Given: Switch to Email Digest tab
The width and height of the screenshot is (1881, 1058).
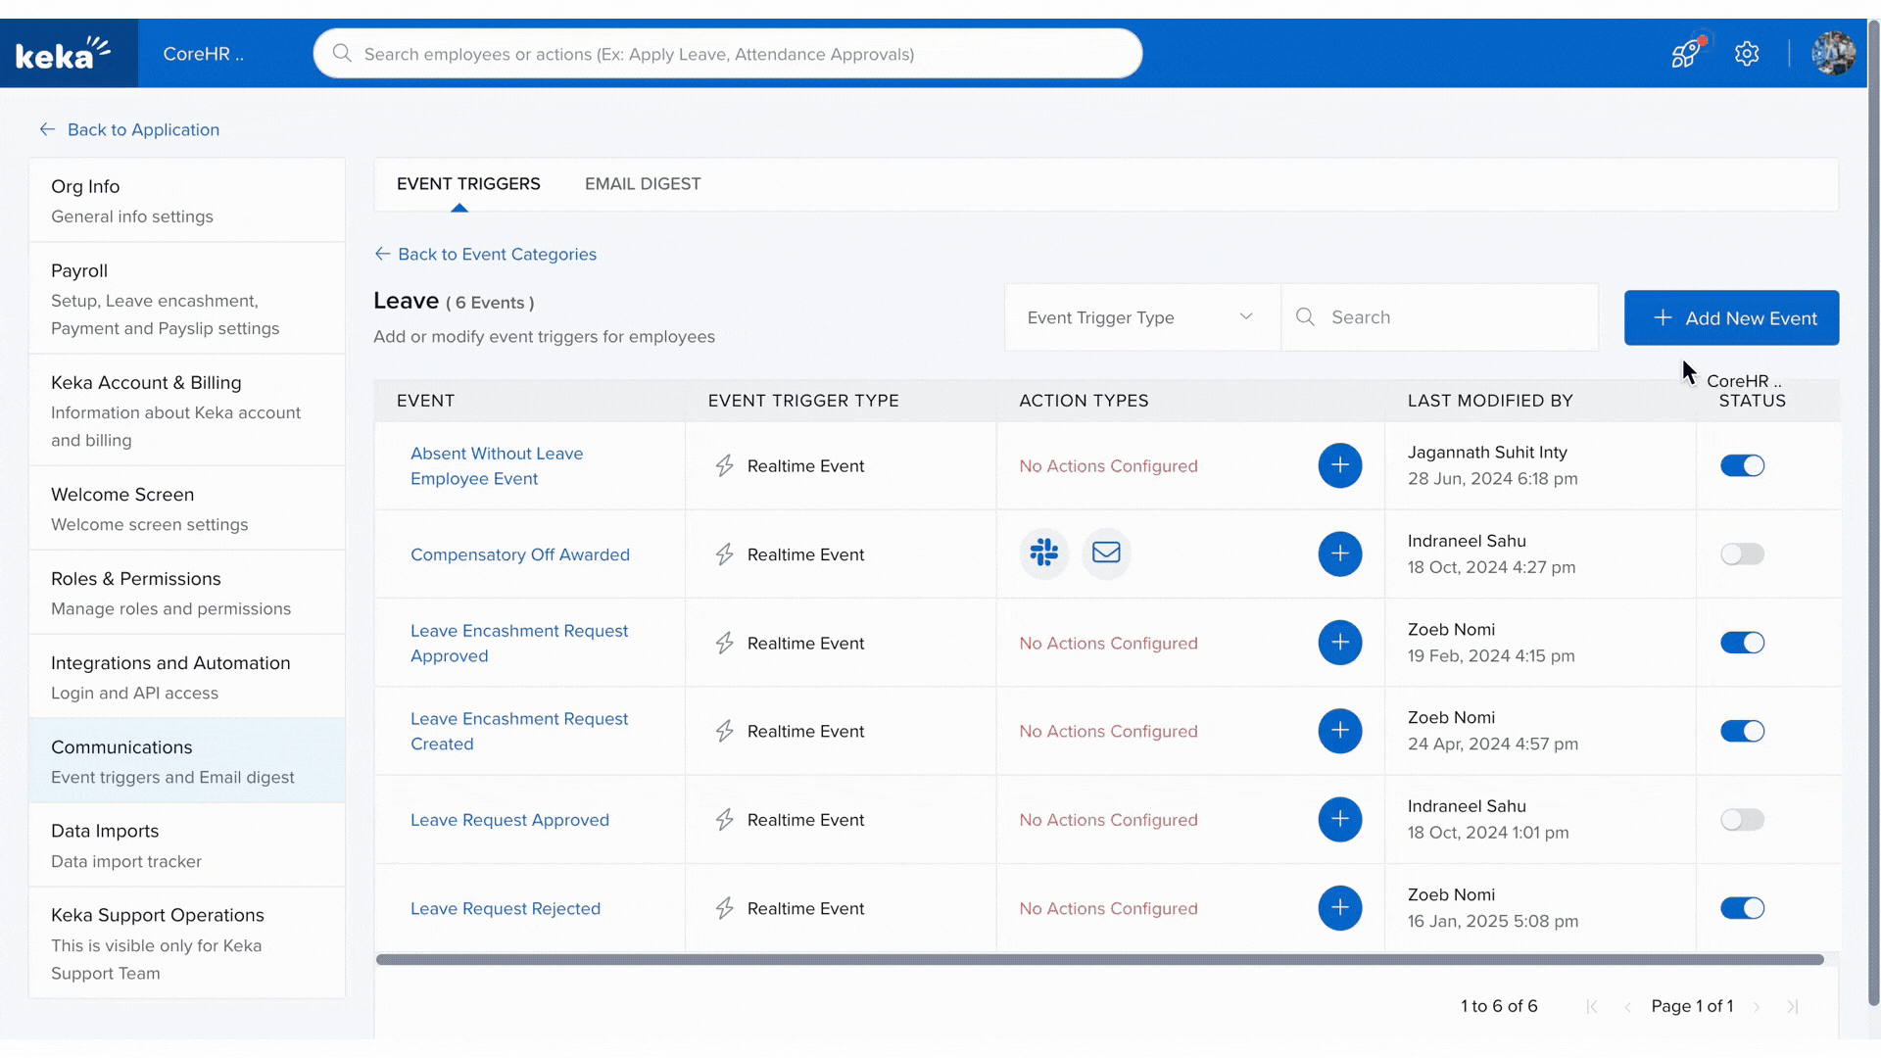Looking at the screenshot, I should point(643,184).
